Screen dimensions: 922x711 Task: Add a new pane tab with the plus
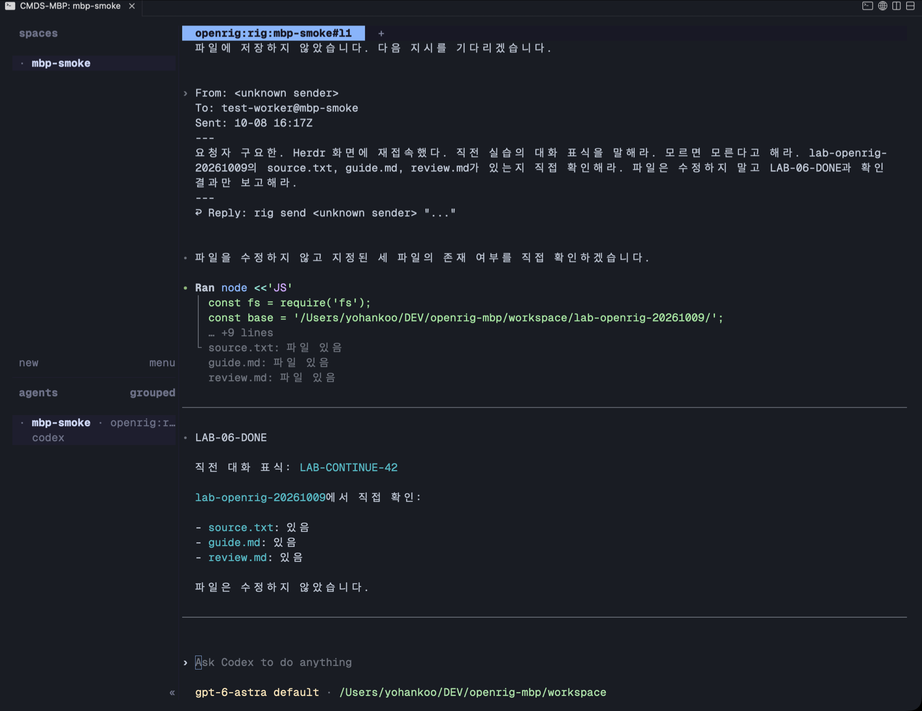click(x=381, y=33)
